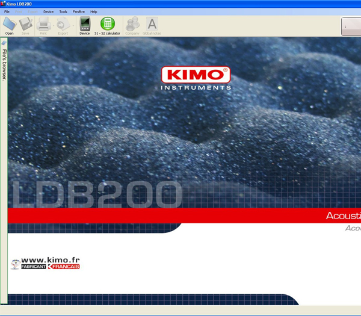Open the File menu
The width and height of the screenshot is (361, 316).
pyautogui.click(x=7, y=12)
